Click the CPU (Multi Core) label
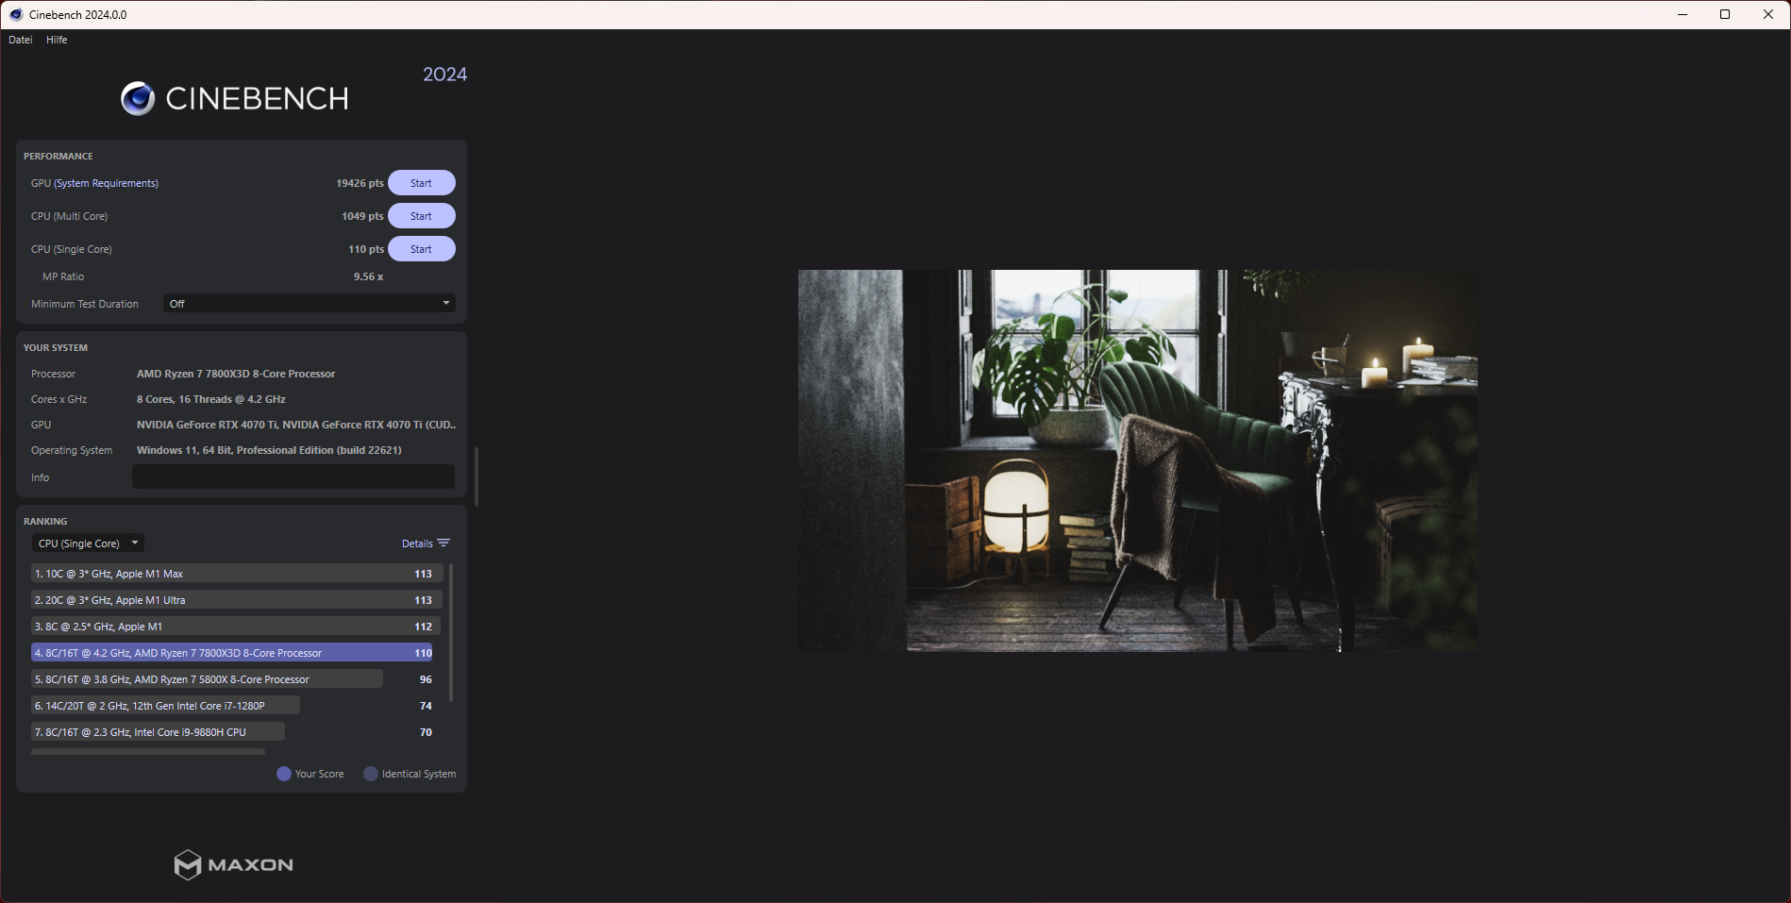This screenshot has width=1791, height=903. coord(69,216)
